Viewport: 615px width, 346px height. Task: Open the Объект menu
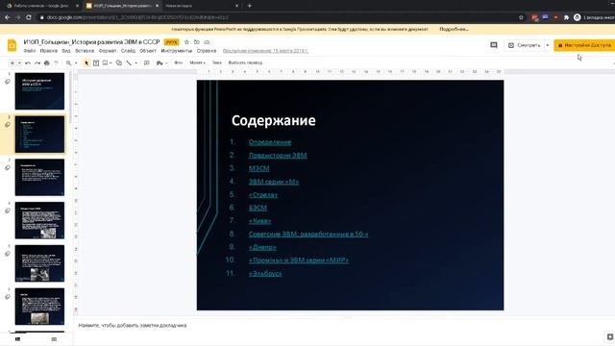pos(148,51)
